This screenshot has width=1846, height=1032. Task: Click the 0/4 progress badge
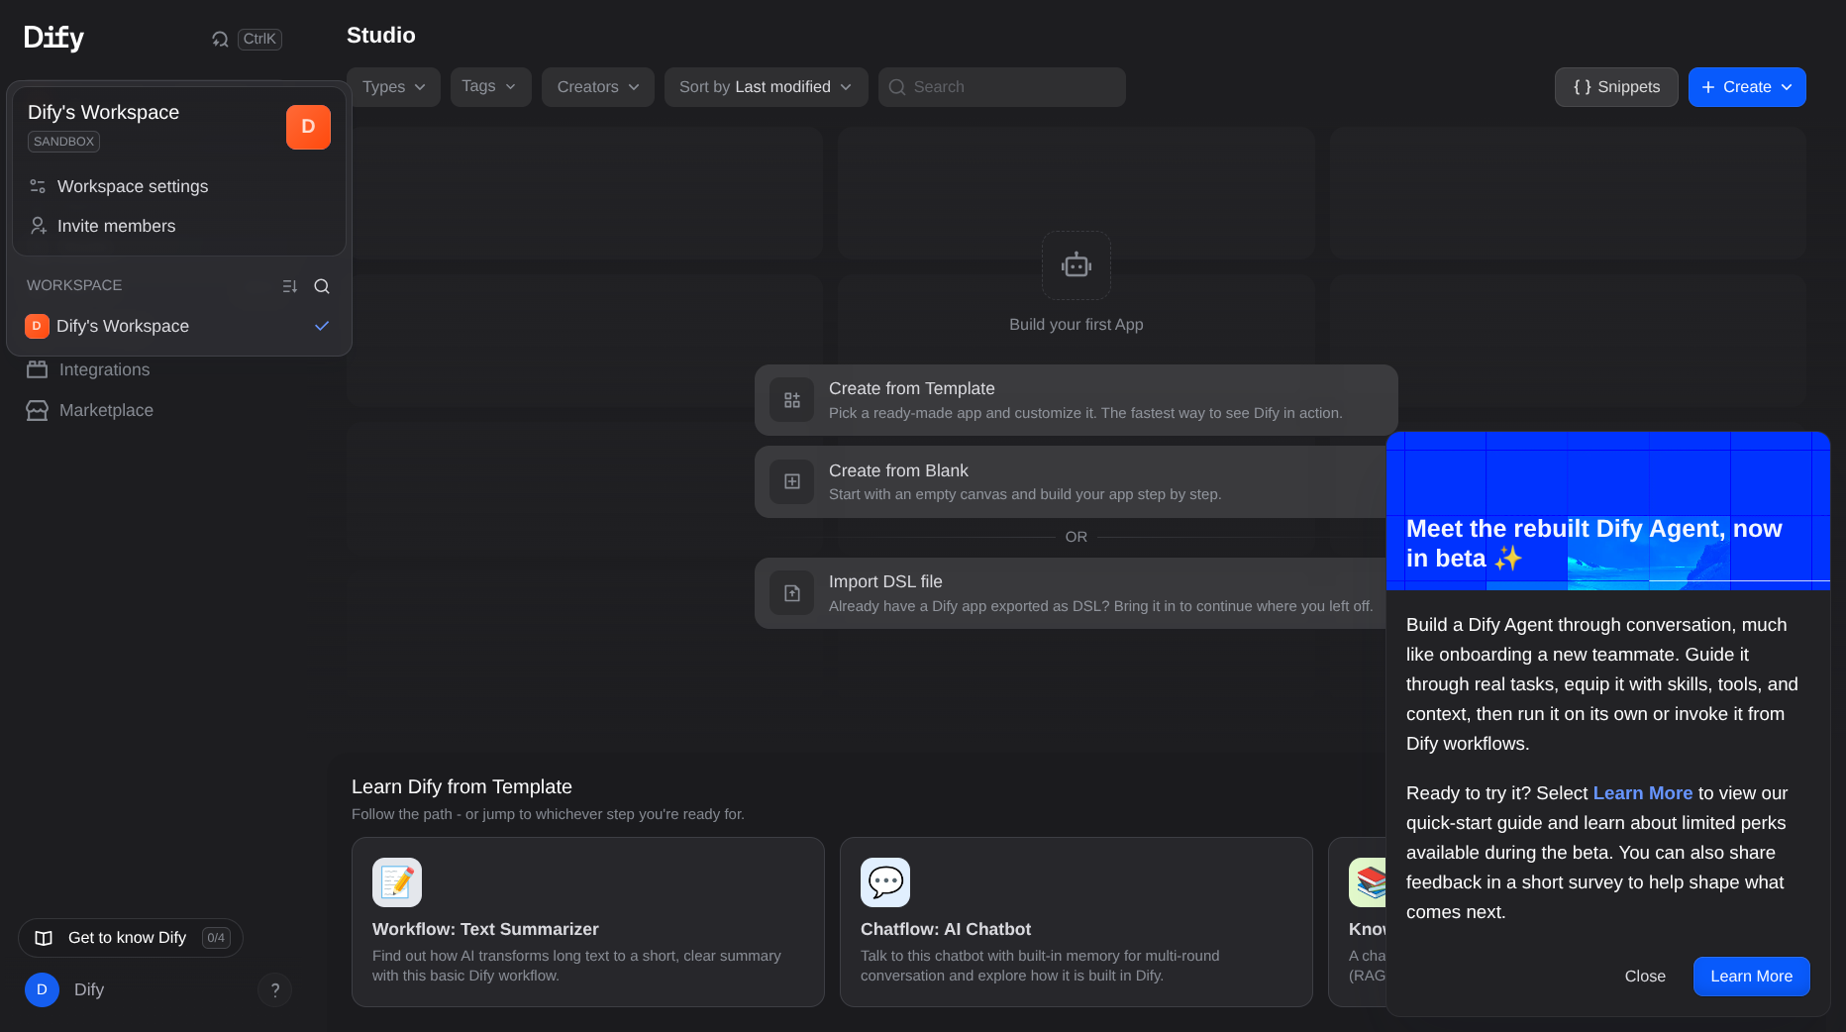tap(216, 938)
